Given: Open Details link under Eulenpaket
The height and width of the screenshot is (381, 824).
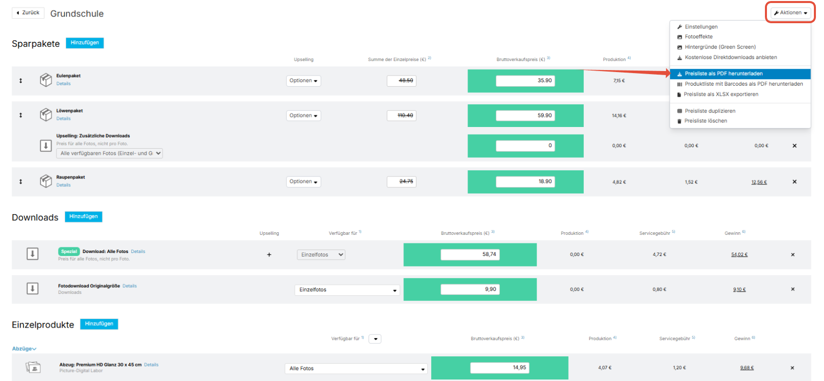Looking at the screenshot, I should [x=64, y=84].
